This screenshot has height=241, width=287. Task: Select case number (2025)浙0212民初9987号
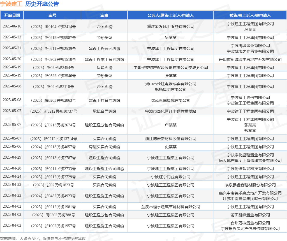tap(53, 38)
